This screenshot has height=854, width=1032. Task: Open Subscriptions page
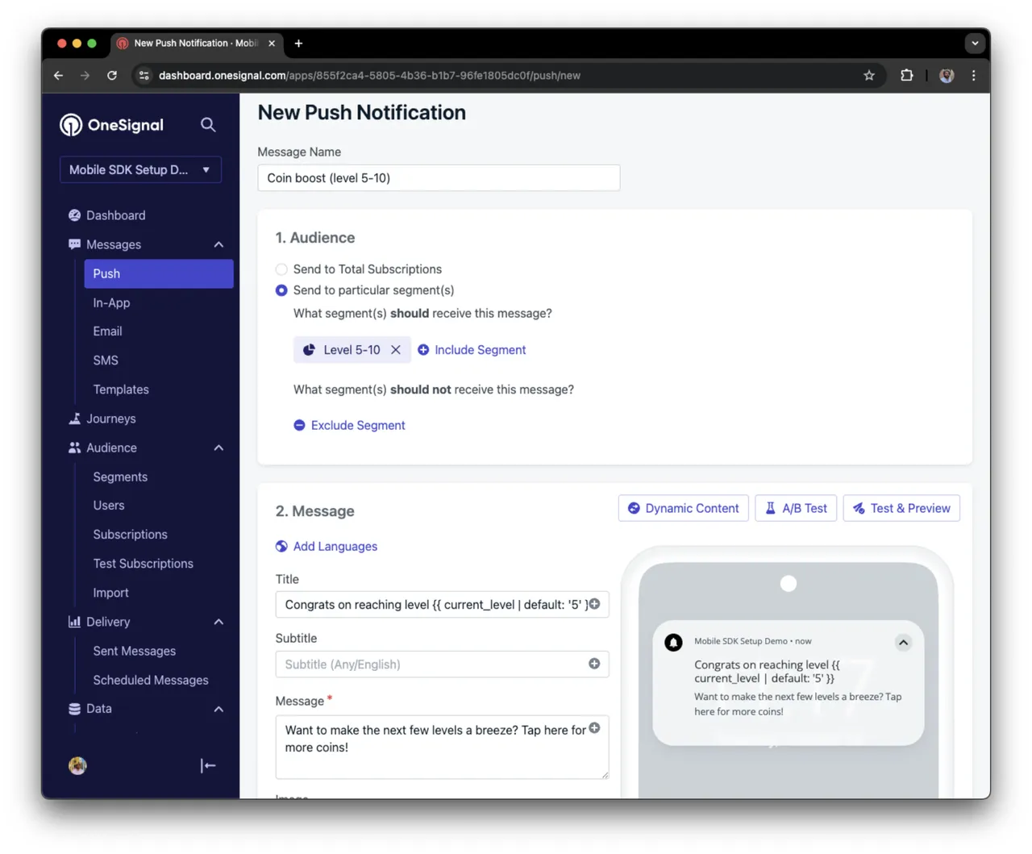pyautogui.click(x=130, y=535)
